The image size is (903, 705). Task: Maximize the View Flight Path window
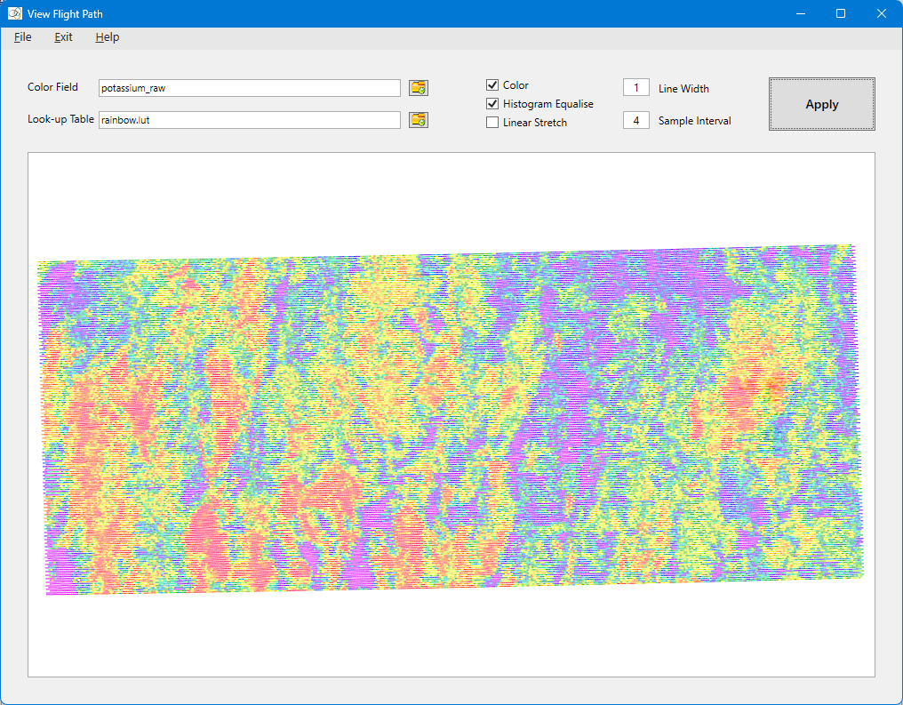pyautogui.click(x=841, y=13)
